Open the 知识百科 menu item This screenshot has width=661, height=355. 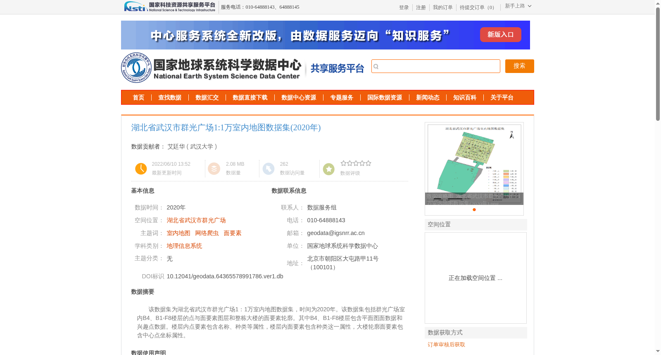point(465,98)
